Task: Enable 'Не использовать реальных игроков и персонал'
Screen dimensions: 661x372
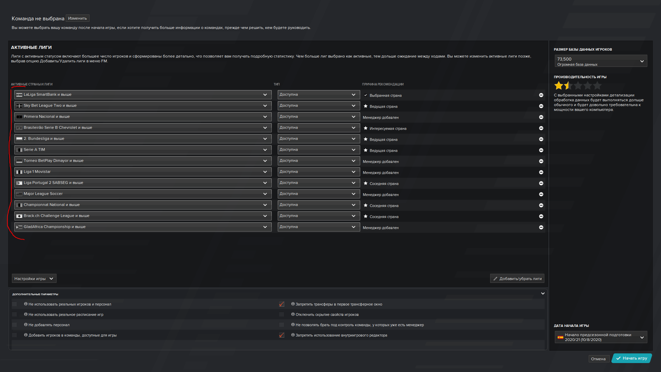Action: pos(14,304)
